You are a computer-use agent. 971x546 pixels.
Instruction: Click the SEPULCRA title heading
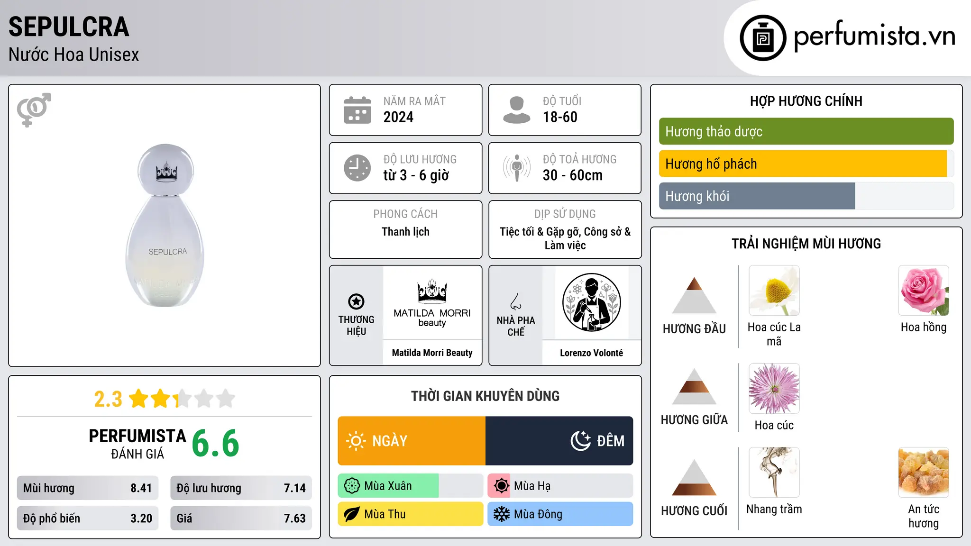pyautogui.click(x=69, y=27)
